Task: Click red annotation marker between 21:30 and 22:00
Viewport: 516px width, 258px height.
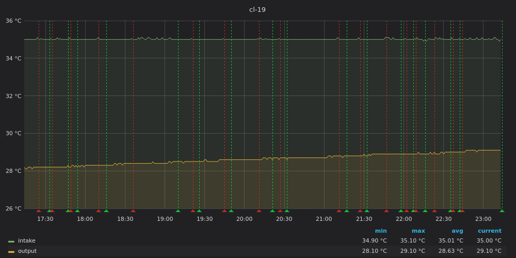Action: (x=386, y=211)
